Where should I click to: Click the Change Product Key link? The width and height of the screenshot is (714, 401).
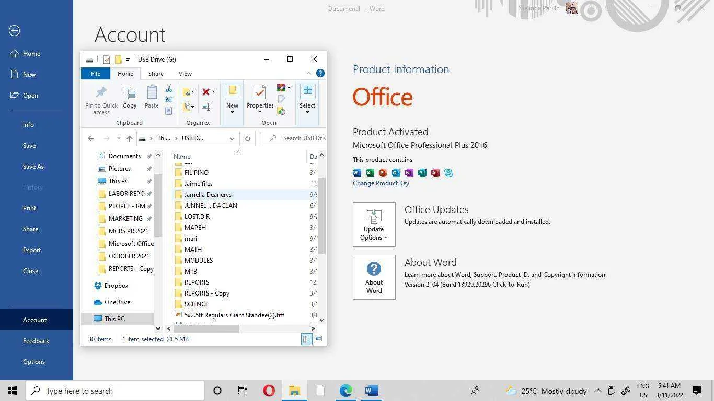381,183
